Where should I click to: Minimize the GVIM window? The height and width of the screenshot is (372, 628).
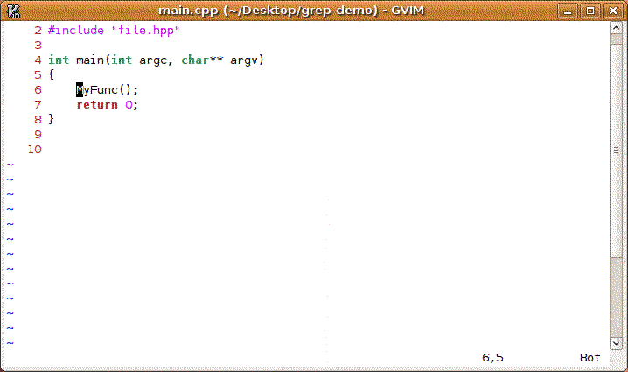pyautogui.click(x=568, y=11)
